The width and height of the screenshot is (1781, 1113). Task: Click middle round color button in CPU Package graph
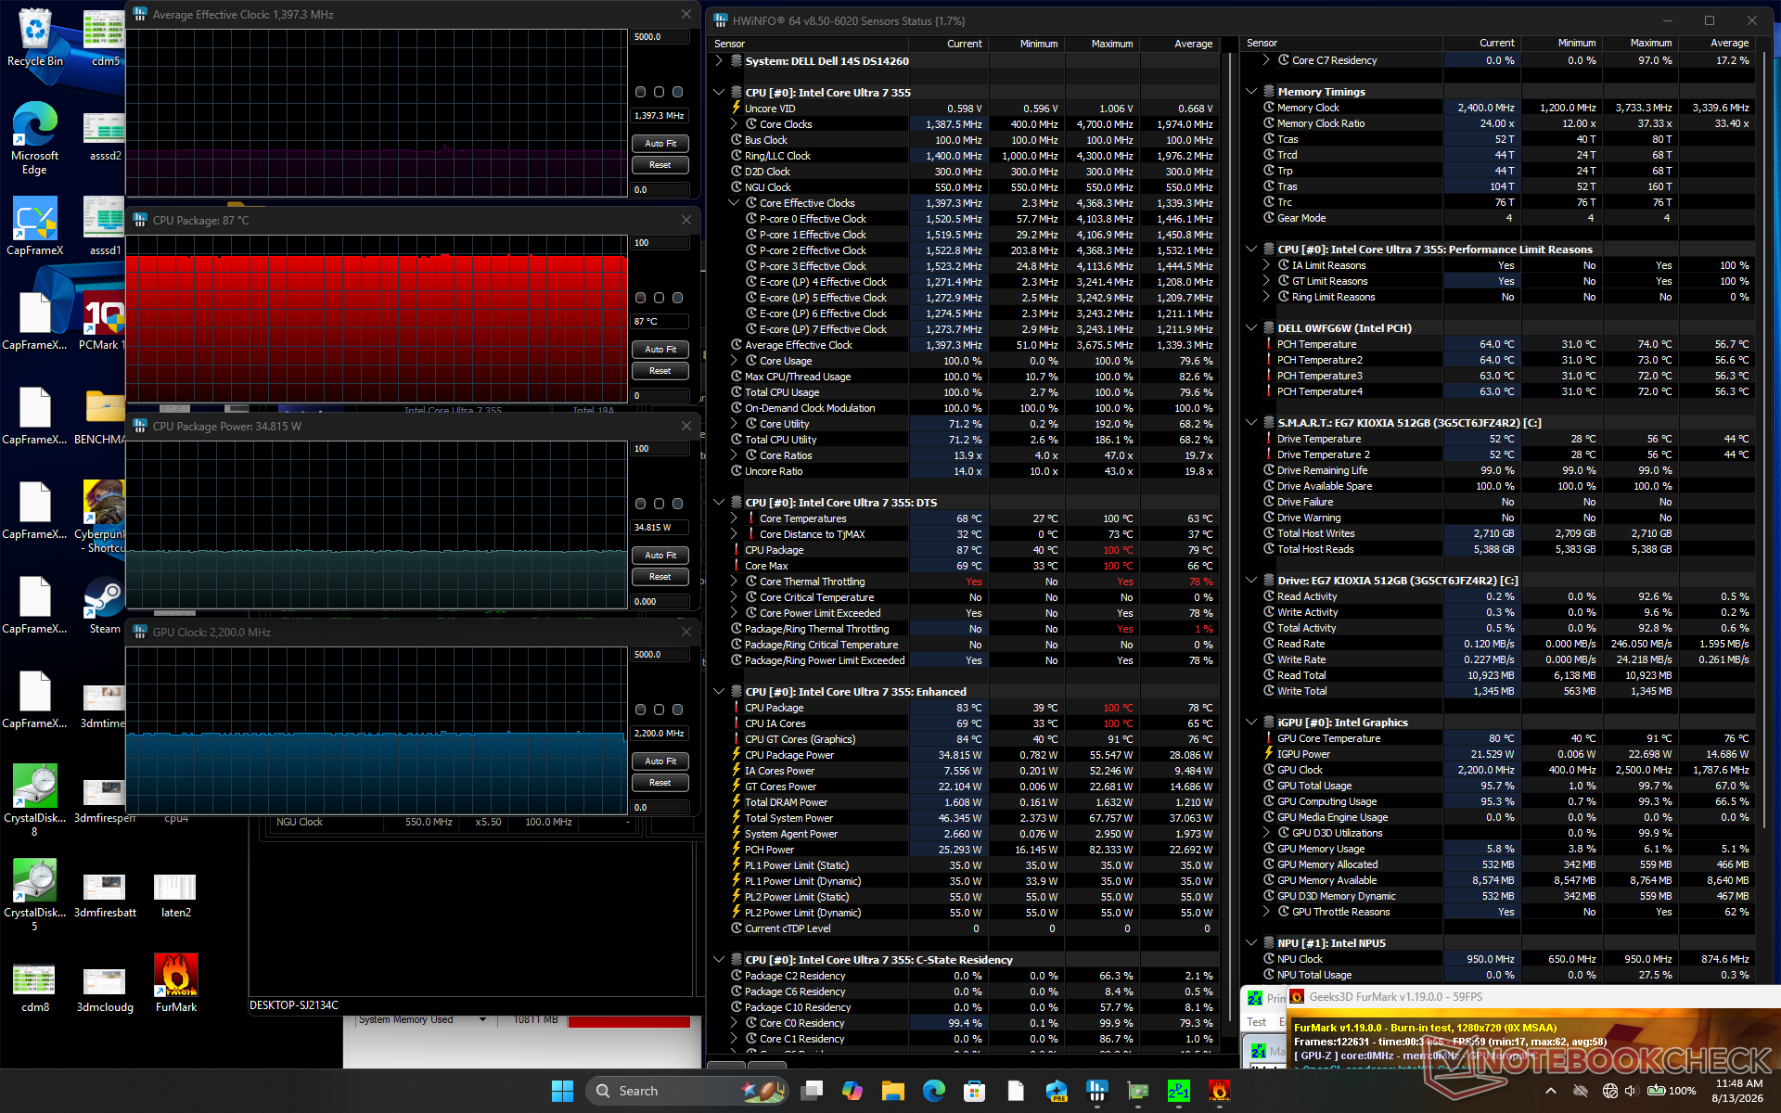(659, 298)
